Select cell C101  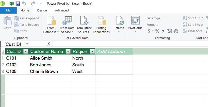[x=17, y=58]
